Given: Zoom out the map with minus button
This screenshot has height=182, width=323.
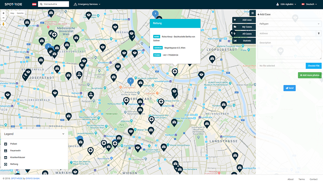Looking at the screenshot, I should coord(3,18).
